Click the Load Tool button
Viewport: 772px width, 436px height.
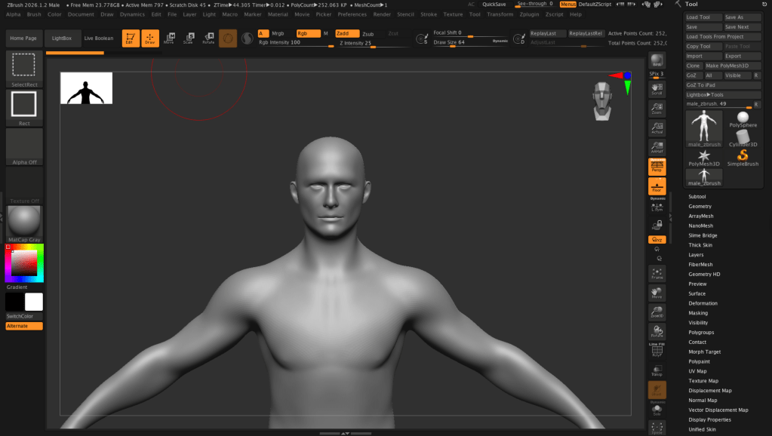coord(703,17)
